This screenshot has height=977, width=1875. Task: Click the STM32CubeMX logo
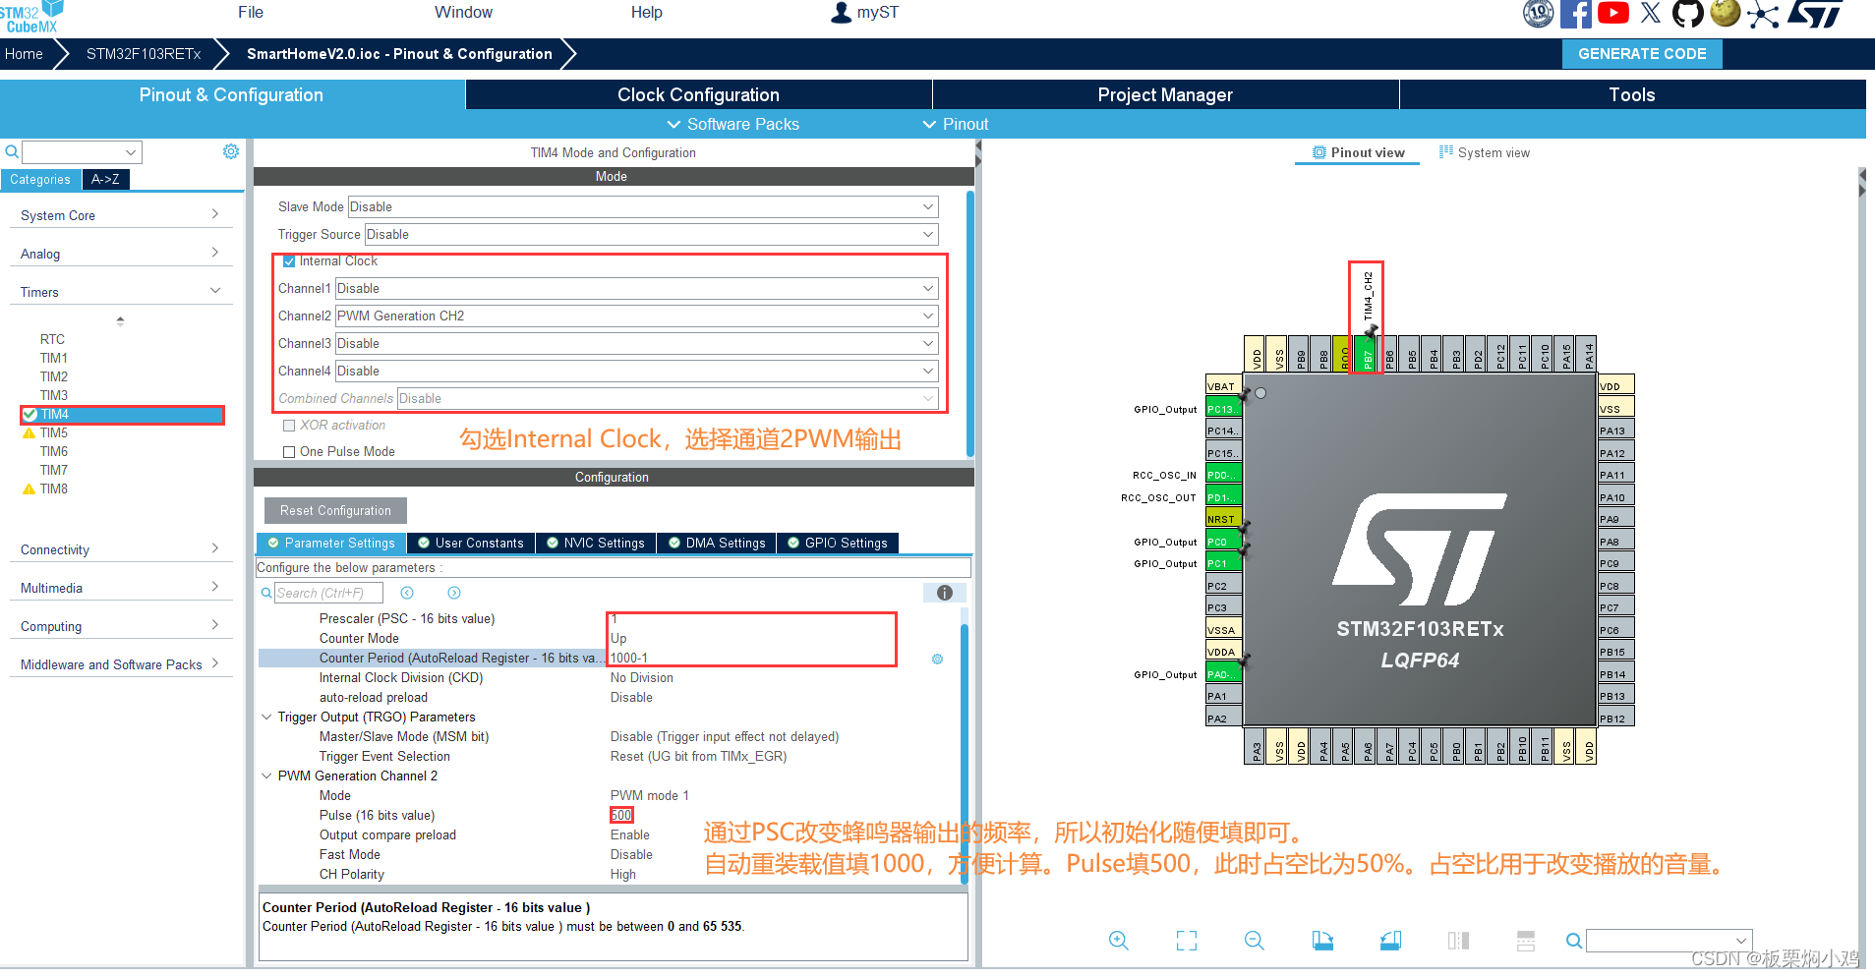click(31, 17)
